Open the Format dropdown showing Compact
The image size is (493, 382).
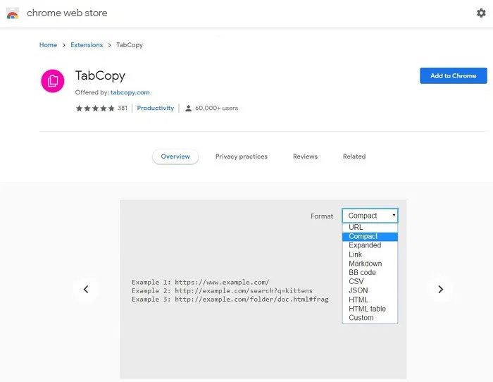(370, 216)
